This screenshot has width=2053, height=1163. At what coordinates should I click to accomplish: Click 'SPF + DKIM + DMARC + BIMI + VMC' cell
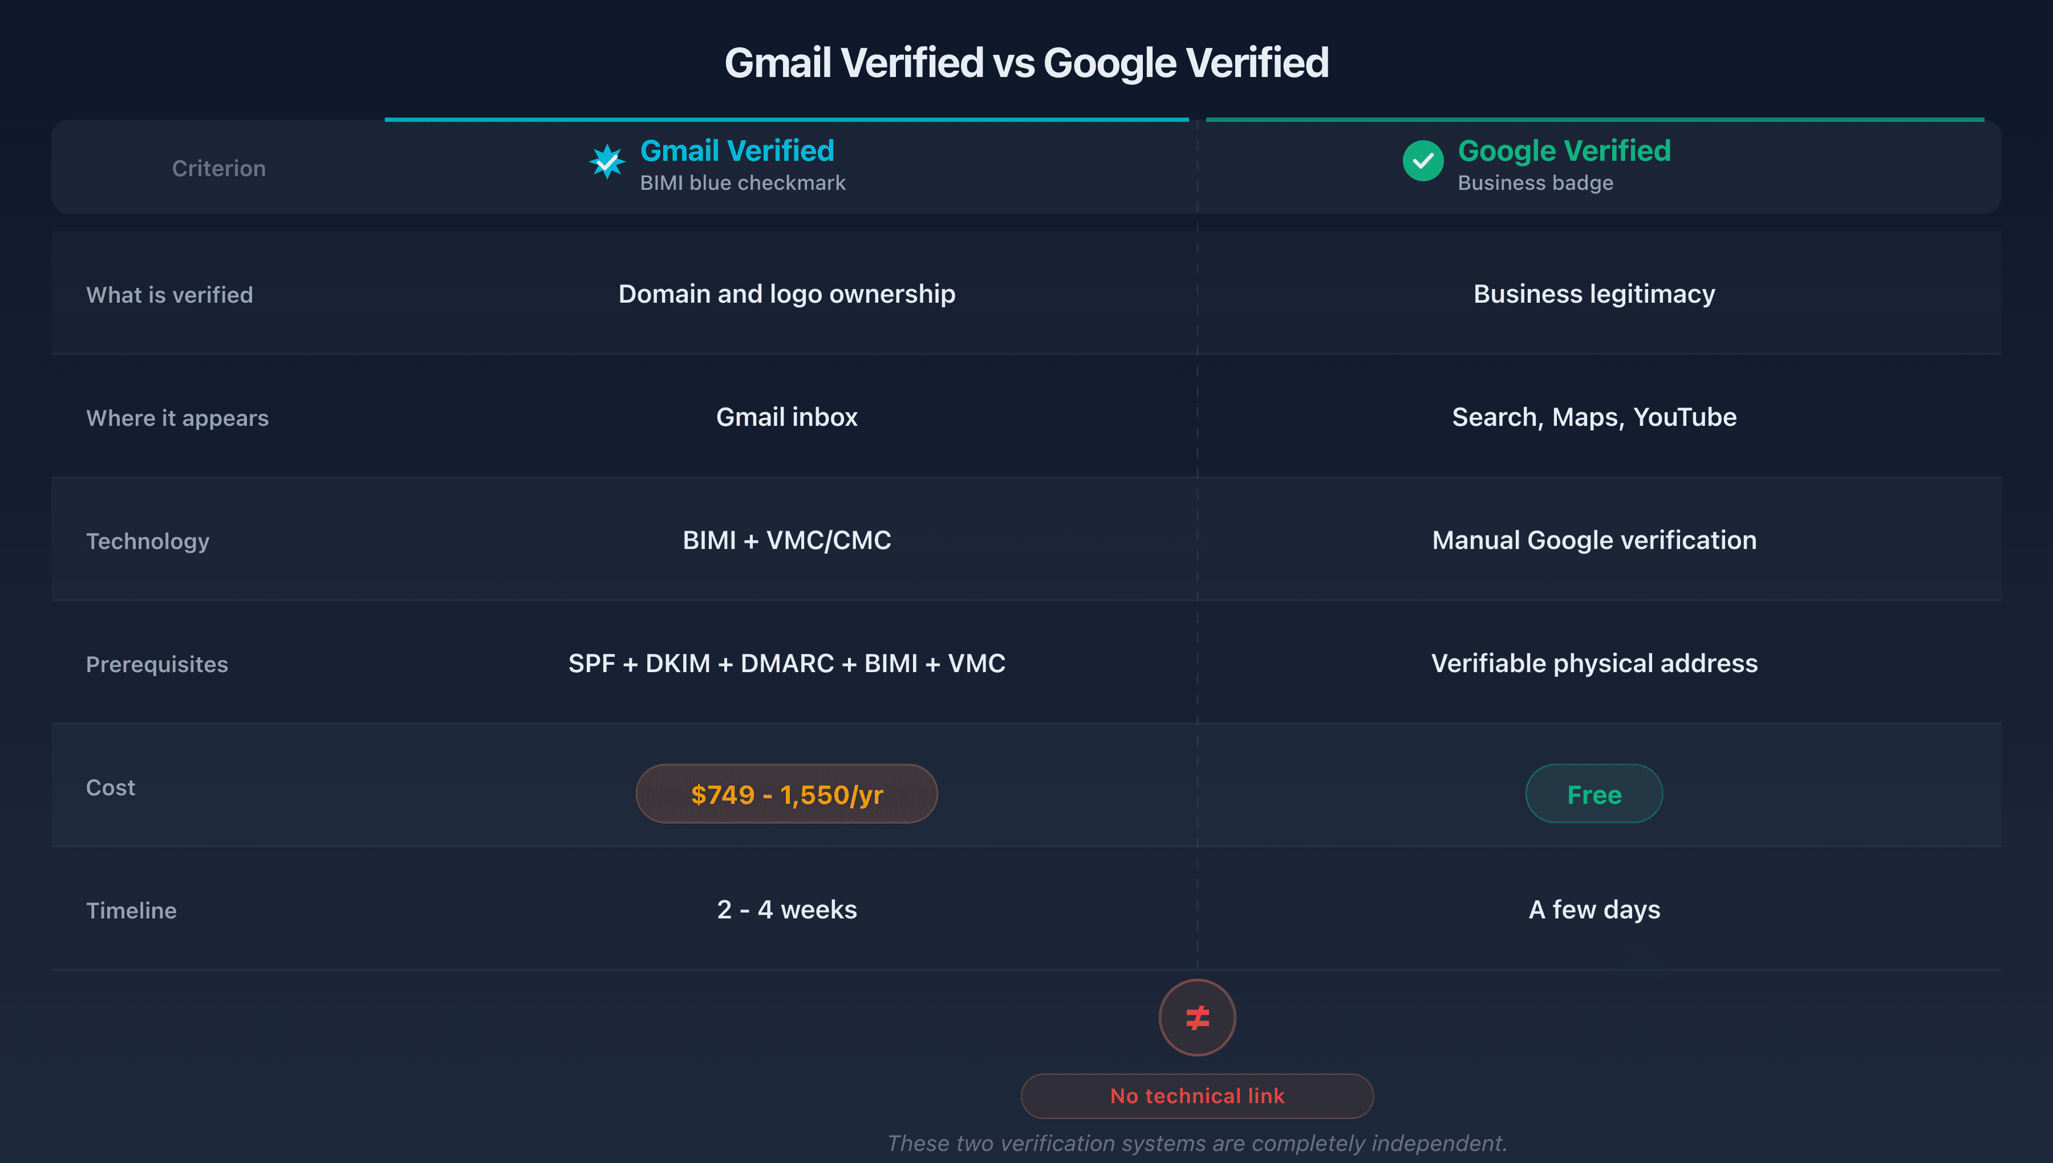tap(786, 663)
